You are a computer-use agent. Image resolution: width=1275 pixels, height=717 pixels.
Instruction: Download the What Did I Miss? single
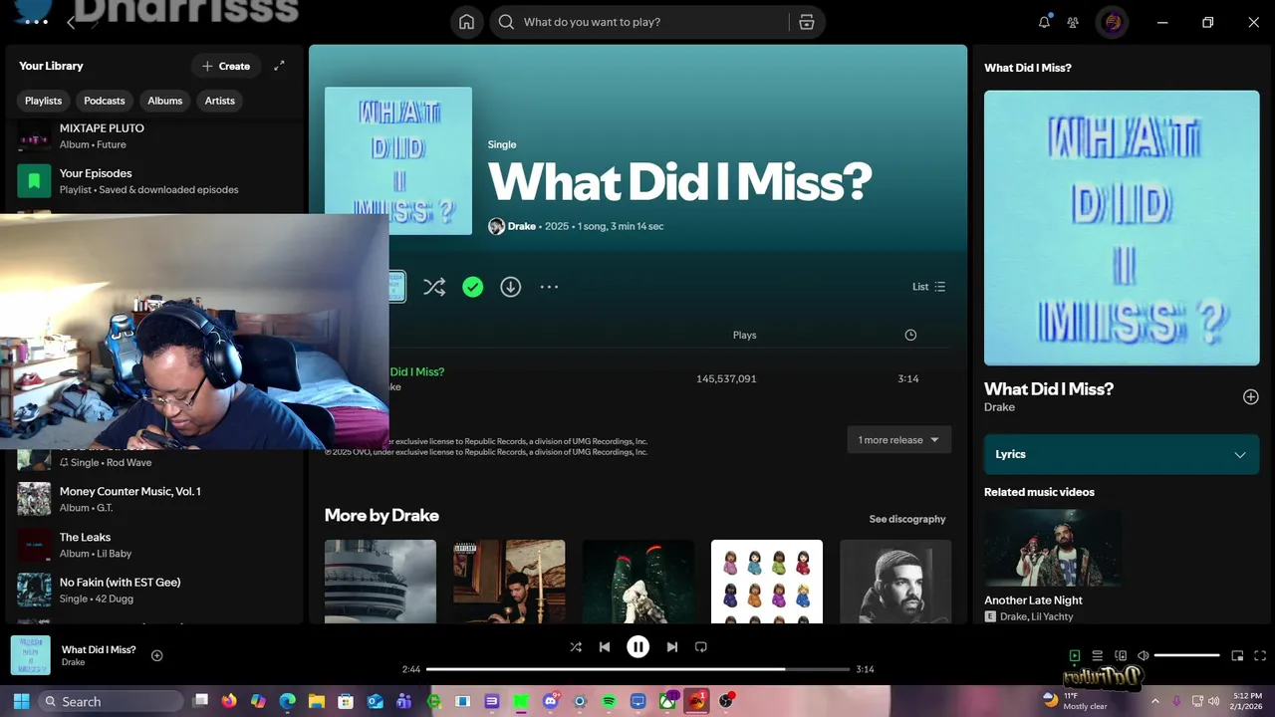click(x=511, y=287)
